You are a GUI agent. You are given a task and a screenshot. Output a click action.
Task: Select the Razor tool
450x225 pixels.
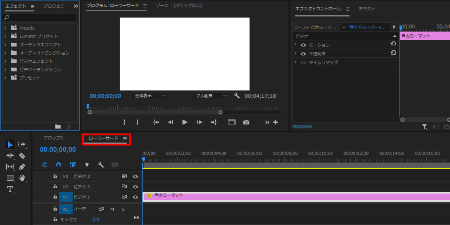point(22,156)
